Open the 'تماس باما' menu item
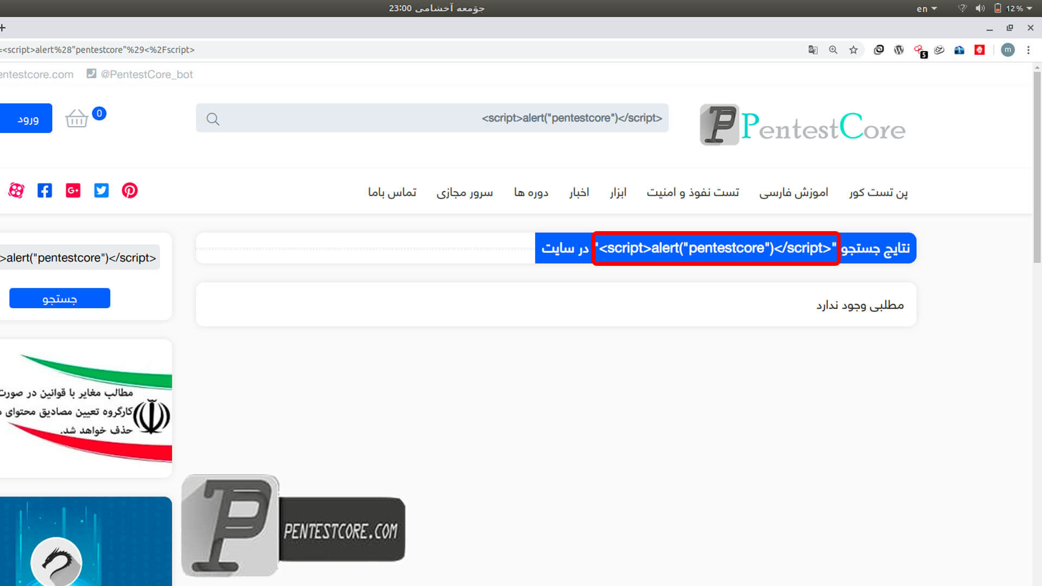 click(392, 192)
